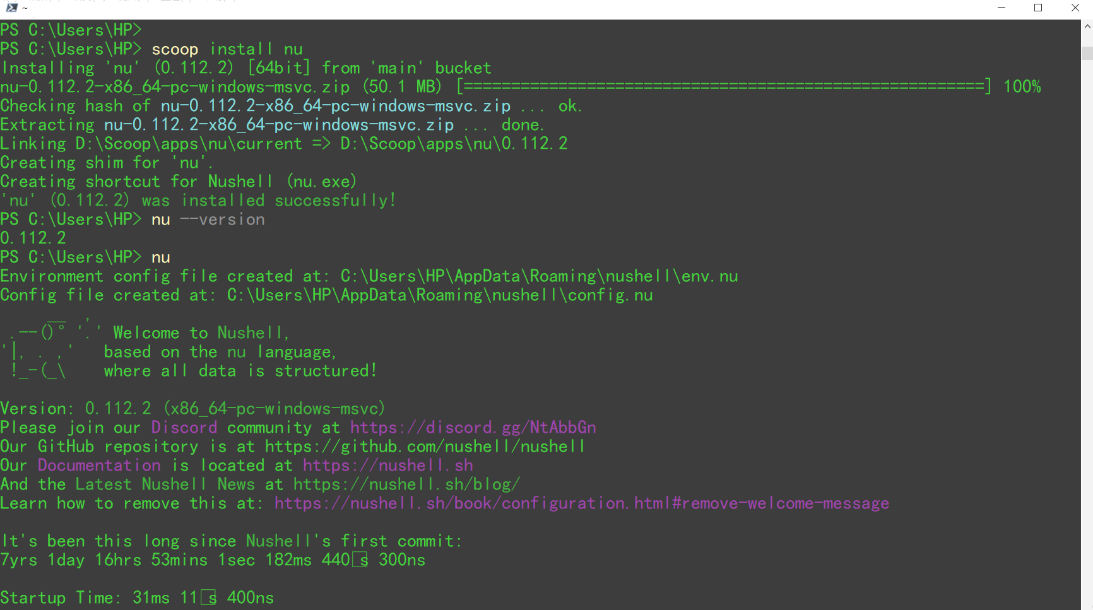Screen dimensions: 1093x610
Task: Click the '(50.1 MB)' download size text
Action: point(402,87)
